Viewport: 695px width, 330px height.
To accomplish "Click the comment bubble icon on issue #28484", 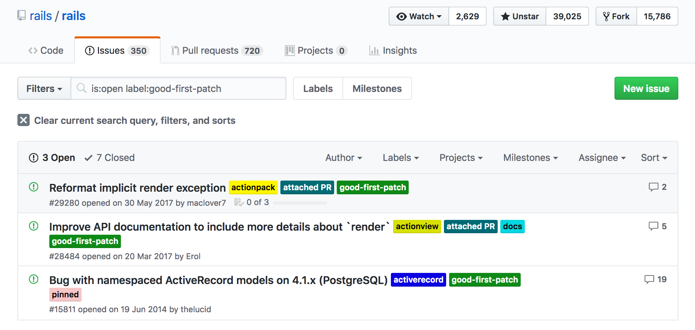I will pos(653,226).
